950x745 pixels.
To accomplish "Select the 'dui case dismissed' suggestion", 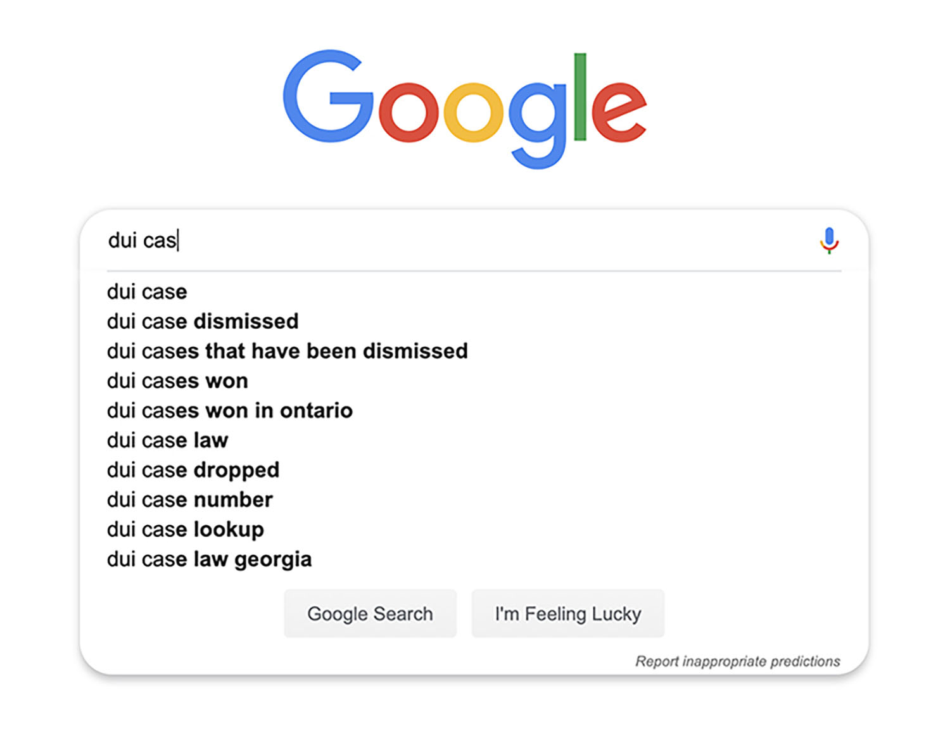I will [201, 321].
